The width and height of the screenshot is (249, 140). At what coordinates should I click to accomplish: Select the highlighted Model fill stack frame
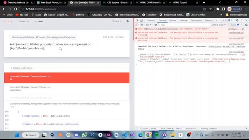click(67, 78)
